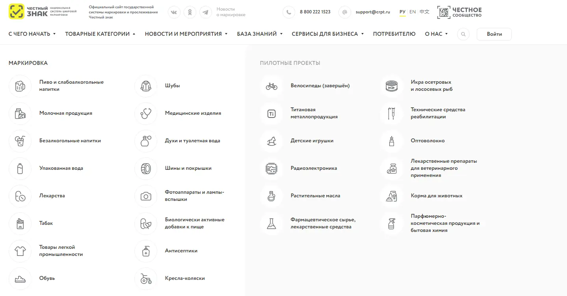Click the titanium Ti icon
Image resolution: width=567 pixels, height=296 pixels.
(x=271, y=114)
